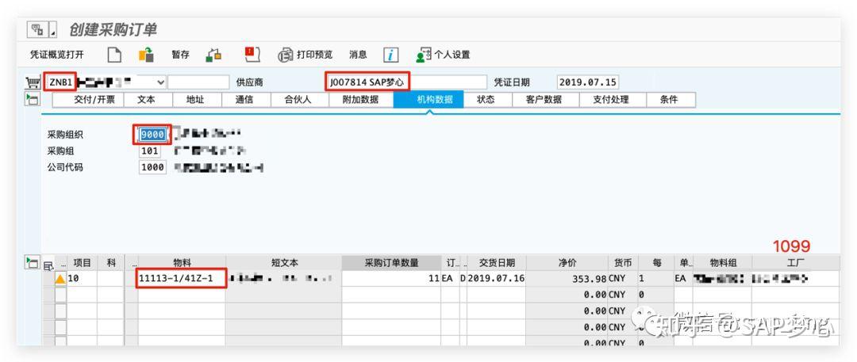Click the empty material cell in second row
The width and height of the screenshot is (857, 362).
point(182,295)
